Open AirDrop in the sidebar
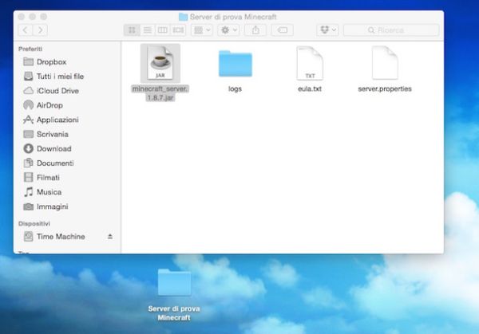479x334 pixels. 67,105
